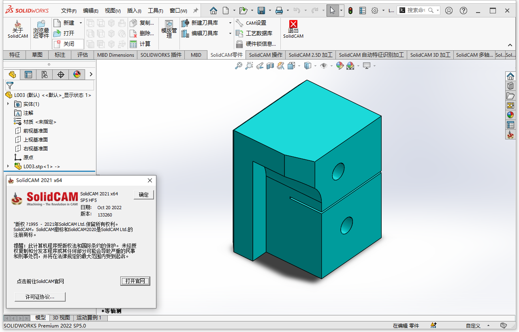Click 确定 in the SolidCAM dialog
The height and width of the screenshot is (332, 519).
click(144, 195)
